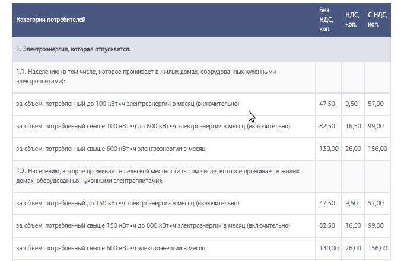Screen dimensions: 401x261
Task: Click row 1.2 rural population heading
Action: [164, 176]
